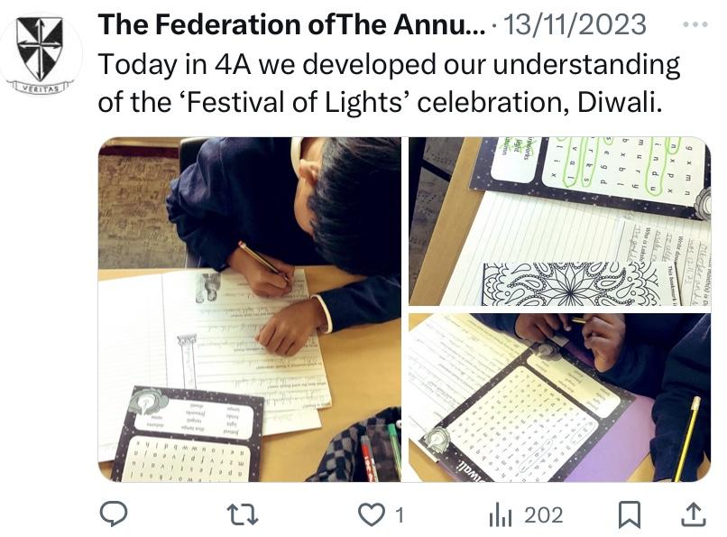The width and height of the screenshot is (727, 537).
Task: Click the 202 views count
Action: point(543,515)
